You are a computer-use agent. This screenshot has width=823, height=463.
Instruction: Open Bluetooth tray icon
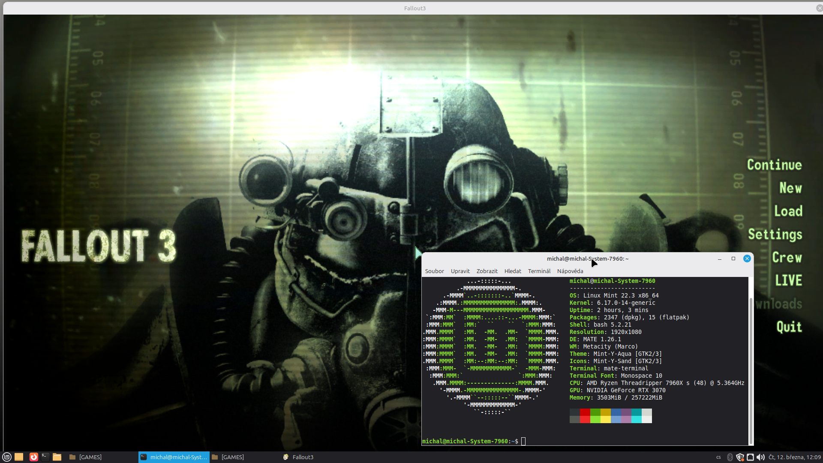[730, 457]
